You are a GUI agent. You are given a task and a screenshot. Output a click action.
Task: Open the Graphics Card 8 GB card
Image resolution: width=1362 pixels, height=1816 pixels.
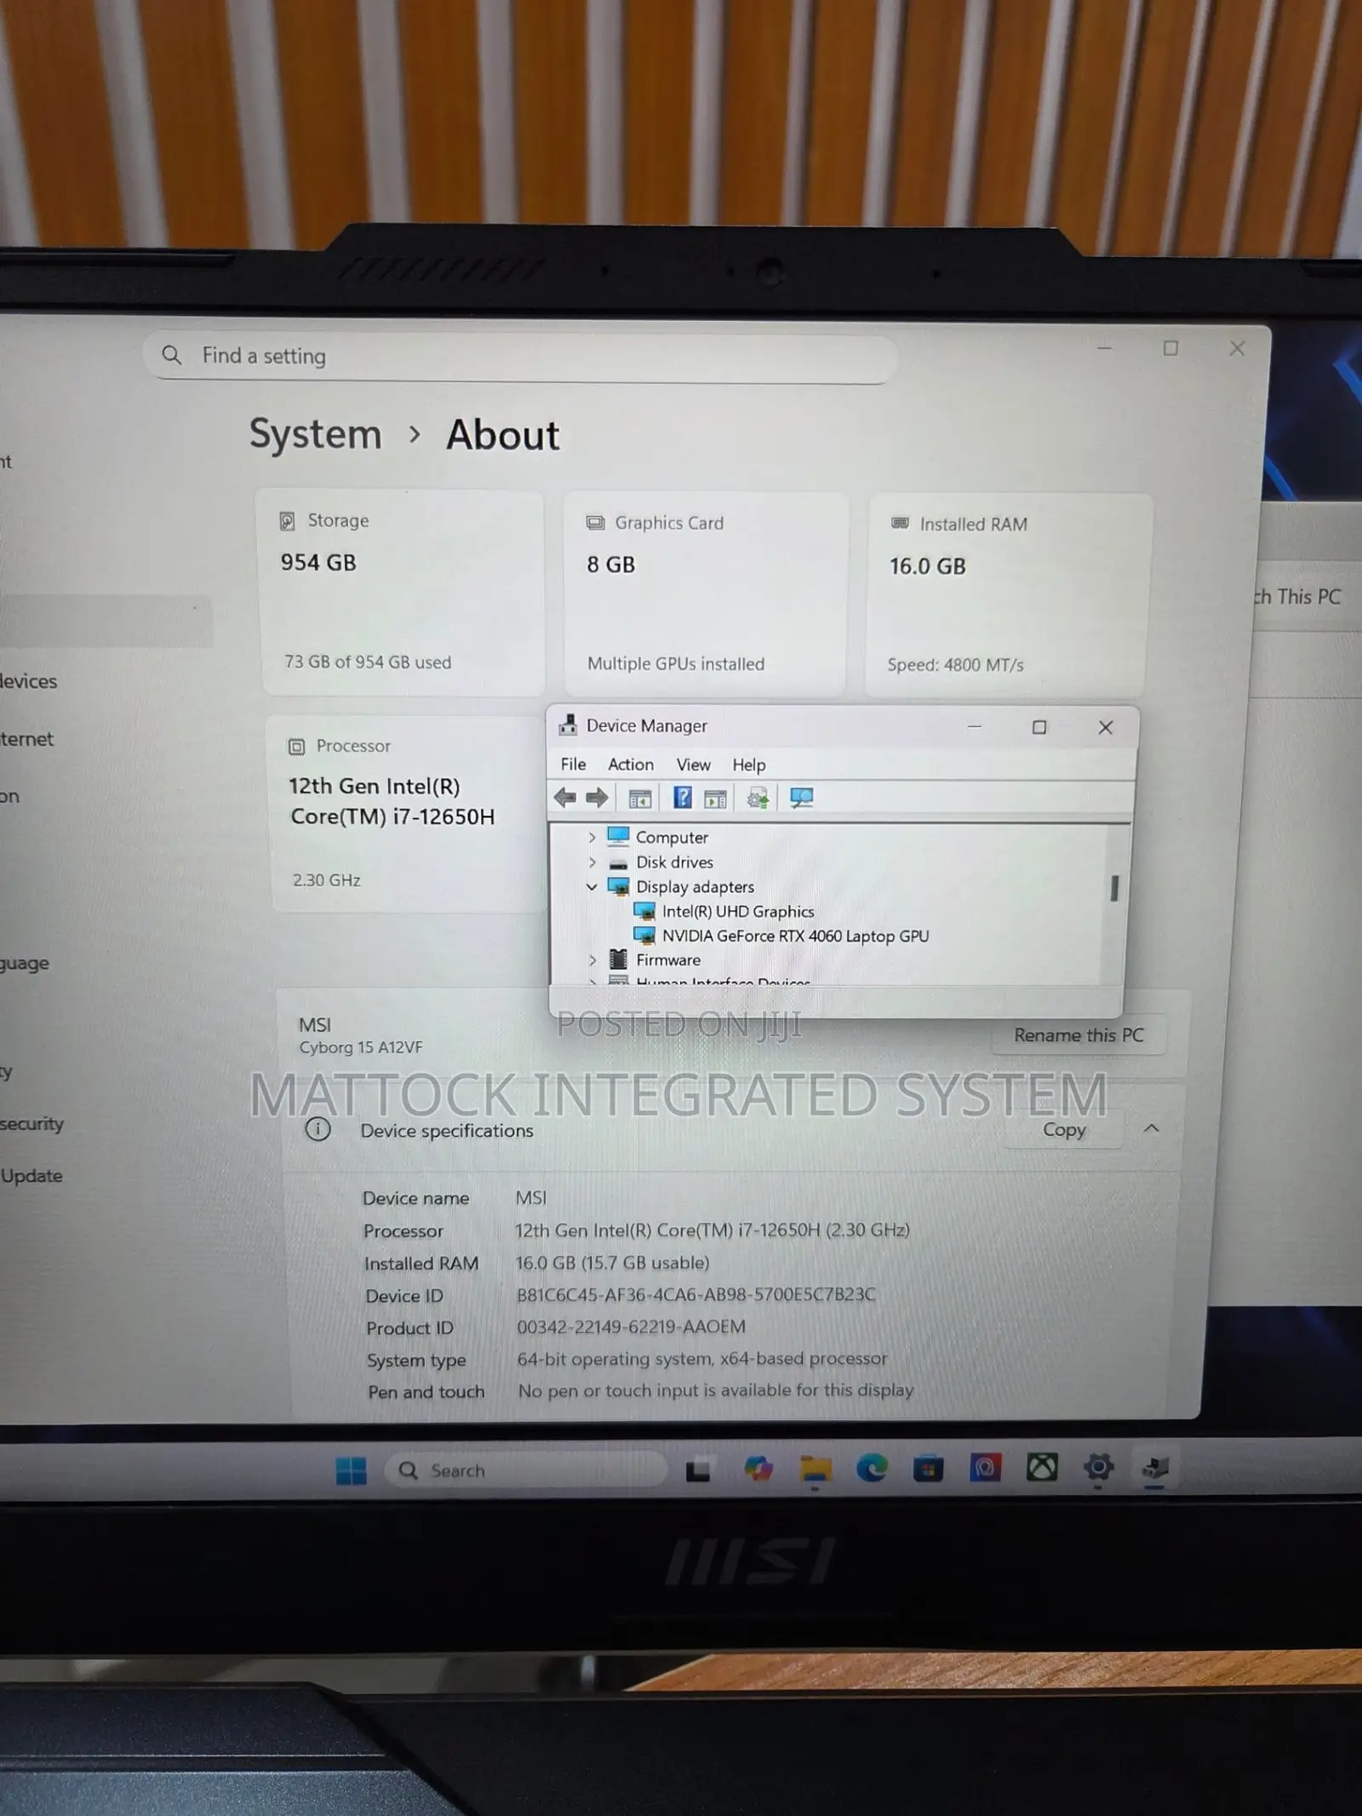click(x=706, y=594)
